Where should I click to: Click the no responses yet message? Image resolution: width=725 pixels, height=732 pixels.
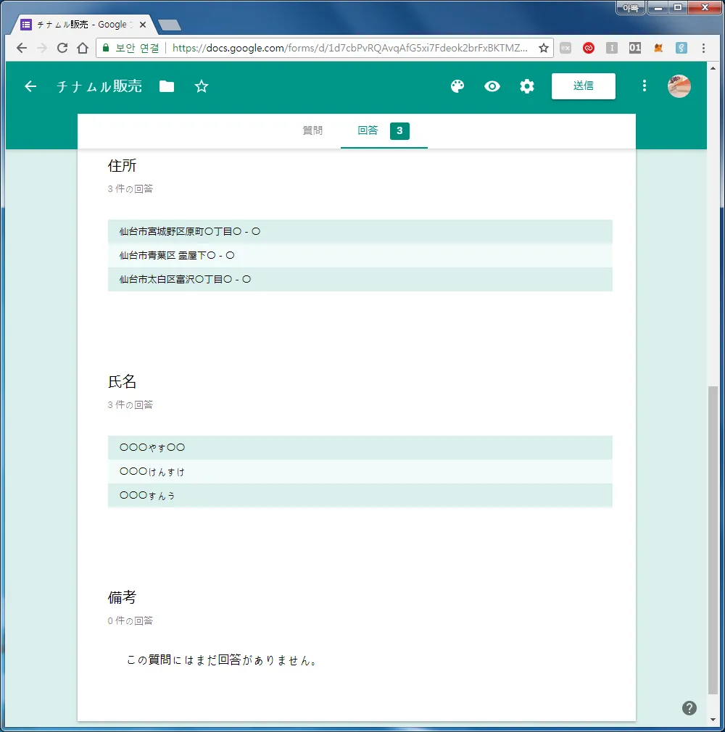pyautogui.click(x=221, y=660)
